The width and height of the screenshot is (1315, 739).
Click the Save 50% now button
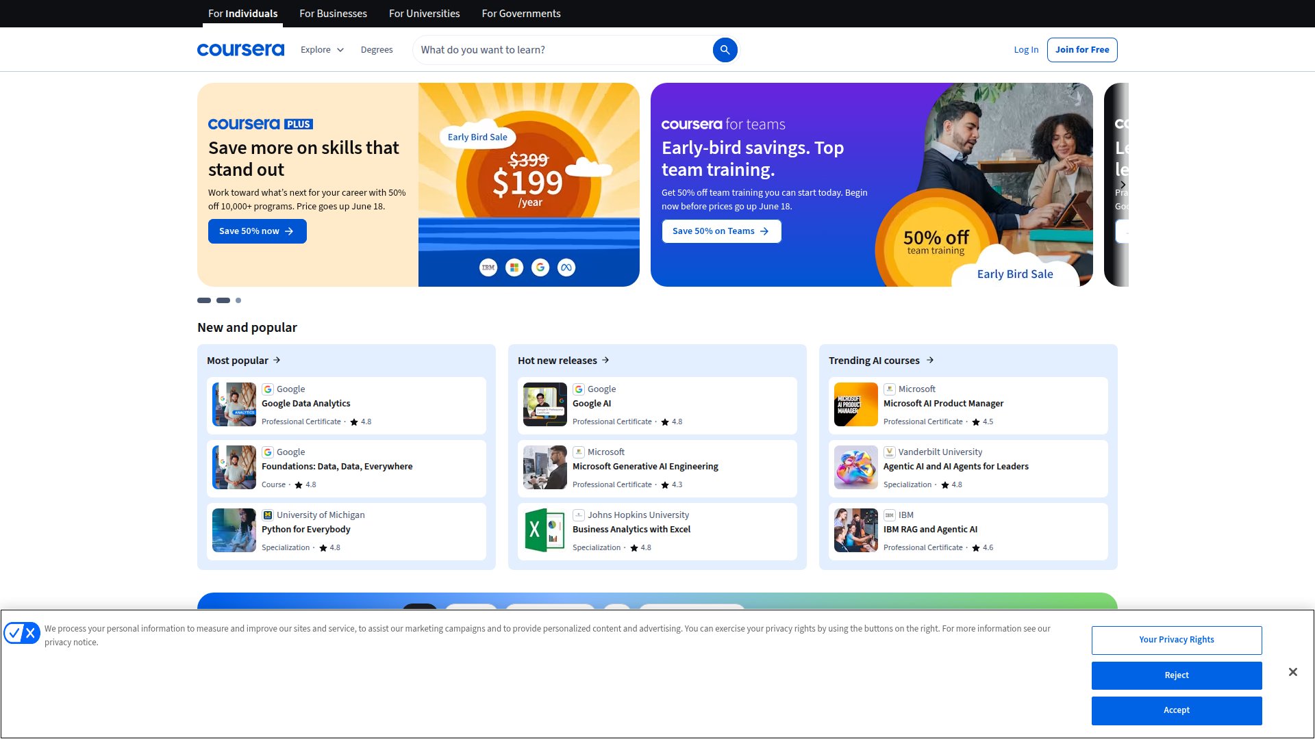point(258,231)
